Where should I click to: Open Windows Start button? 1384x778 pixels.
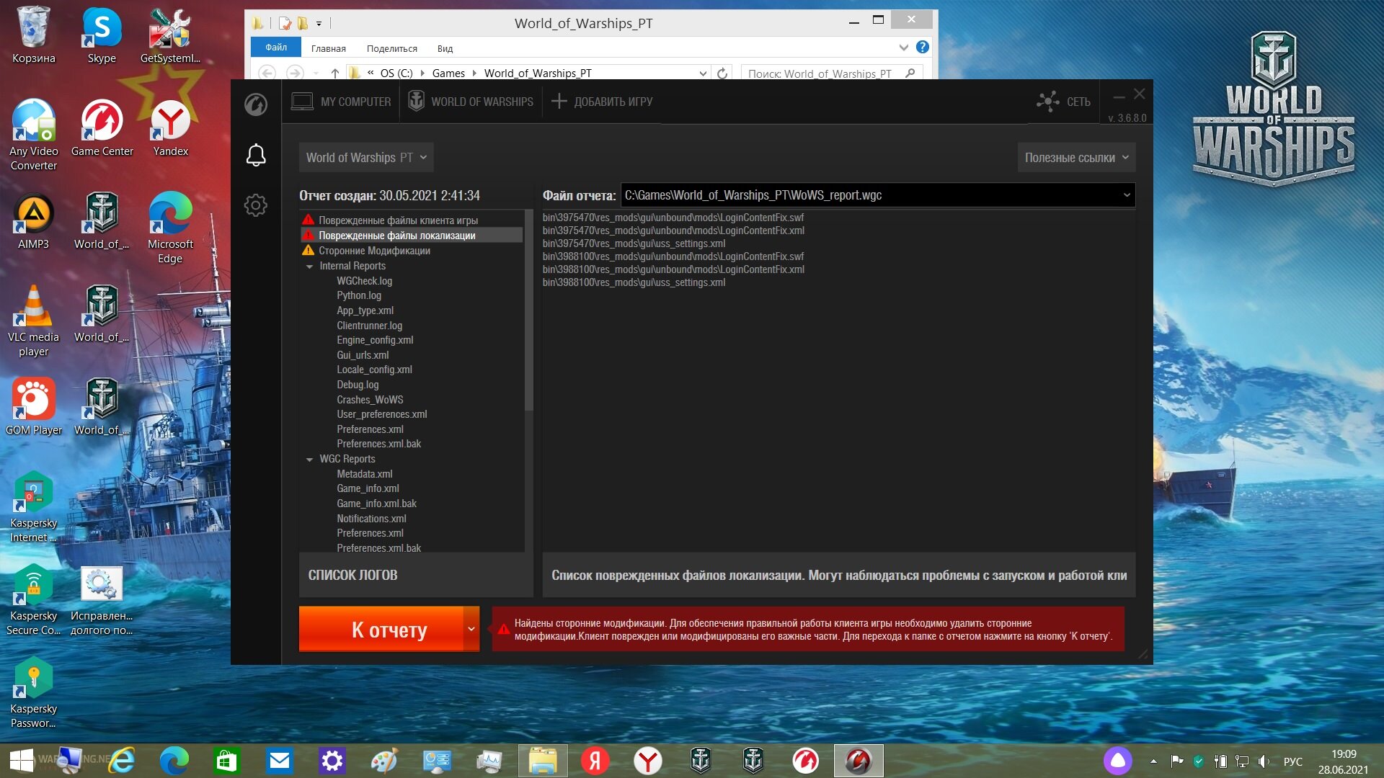coord(22,761)
